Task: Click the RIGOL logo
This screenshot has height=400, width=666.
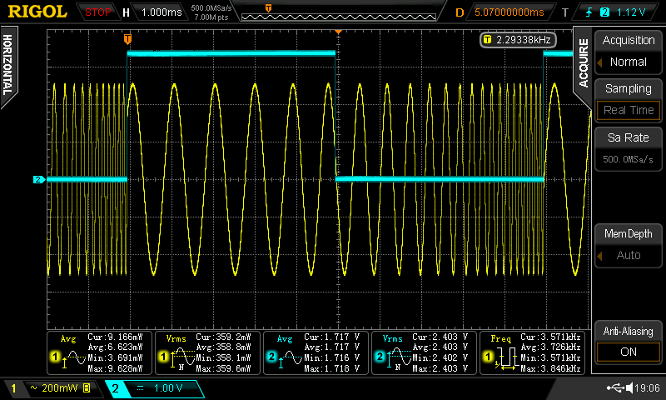Action: (37, 12)
